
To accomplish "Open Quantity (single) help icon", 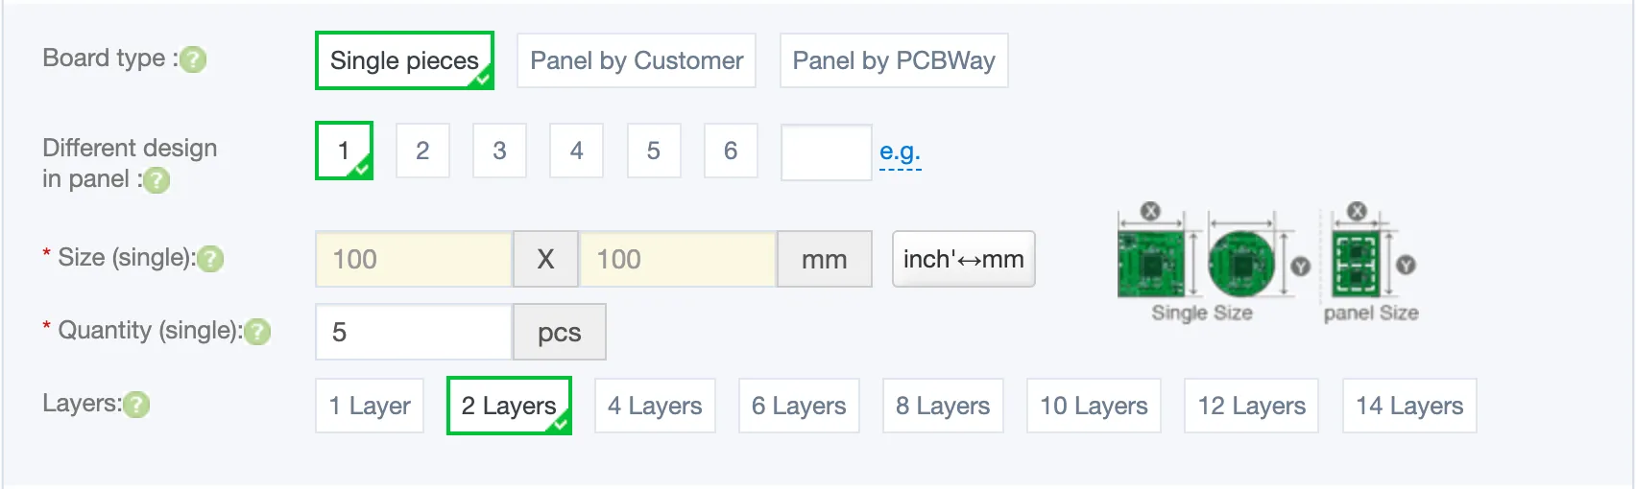I will [257, 332].
